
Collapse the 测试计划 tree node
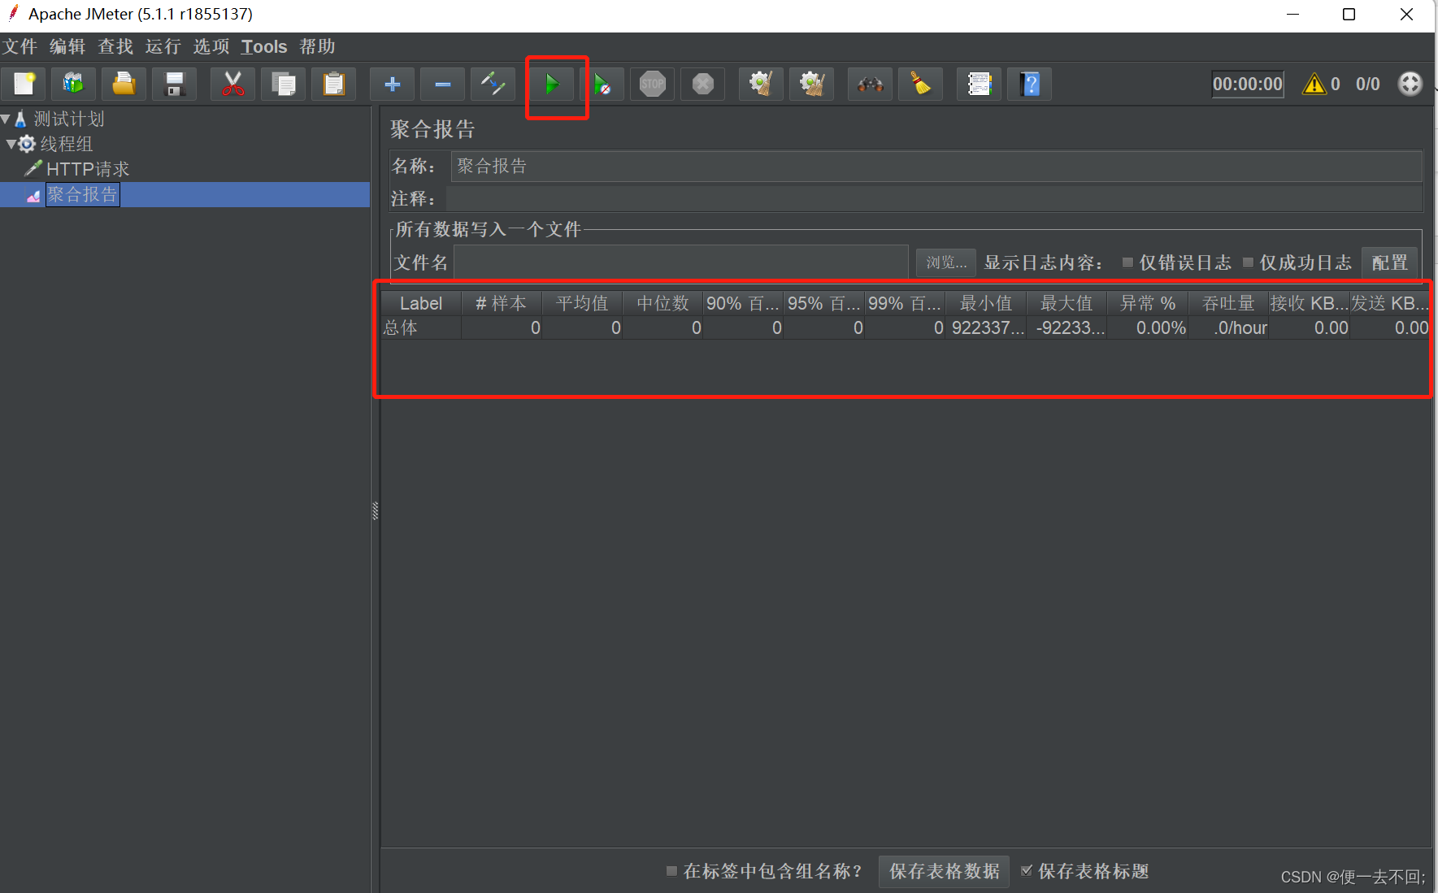click(x=6, y=119)
